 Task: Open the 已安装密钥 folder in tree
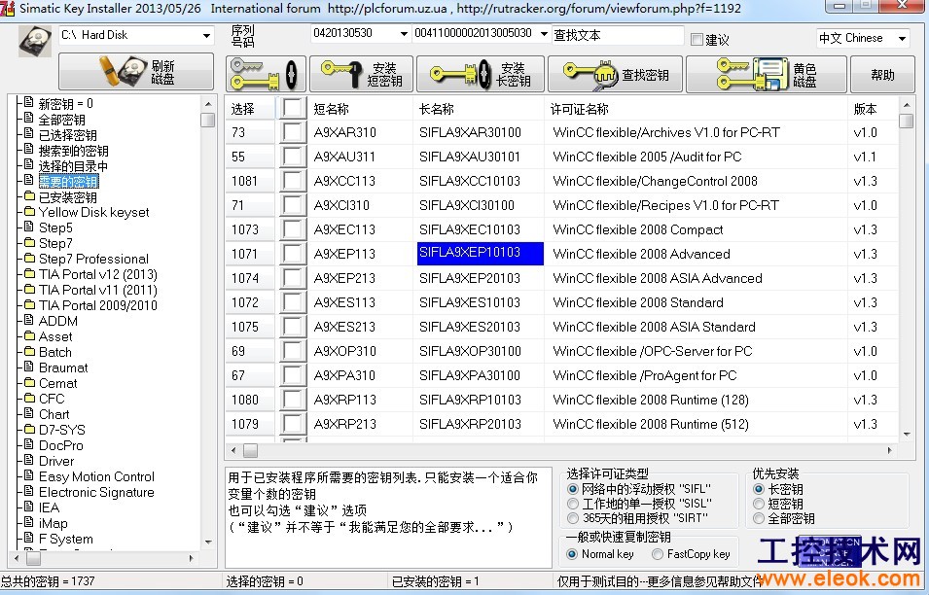(67, 196)
